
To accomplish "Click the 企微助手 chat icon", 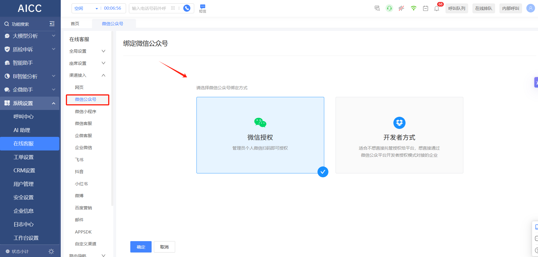I will tap(7, 90).
